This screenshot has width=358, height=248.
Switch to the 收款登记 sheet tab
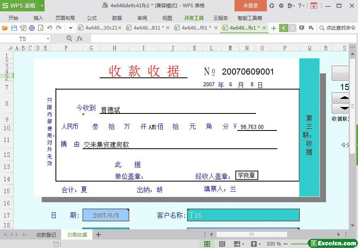click(46, 235)
